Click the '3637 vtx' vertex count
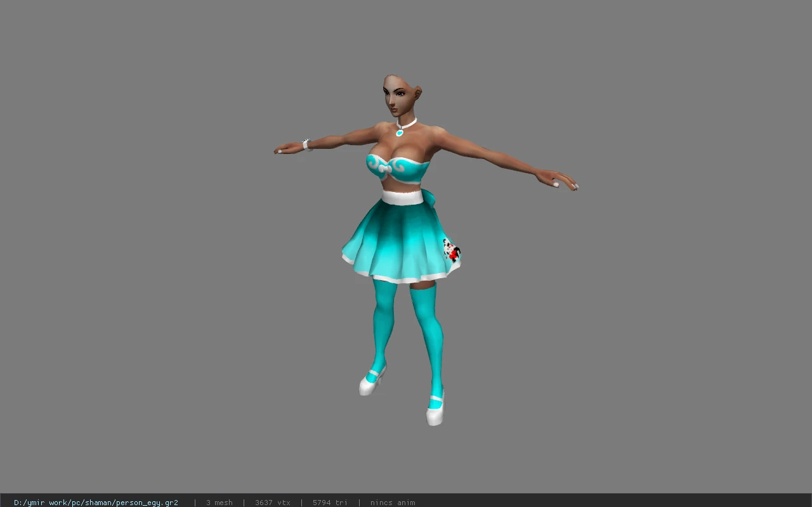The image size is (812, 507). [x=273, y=503]
